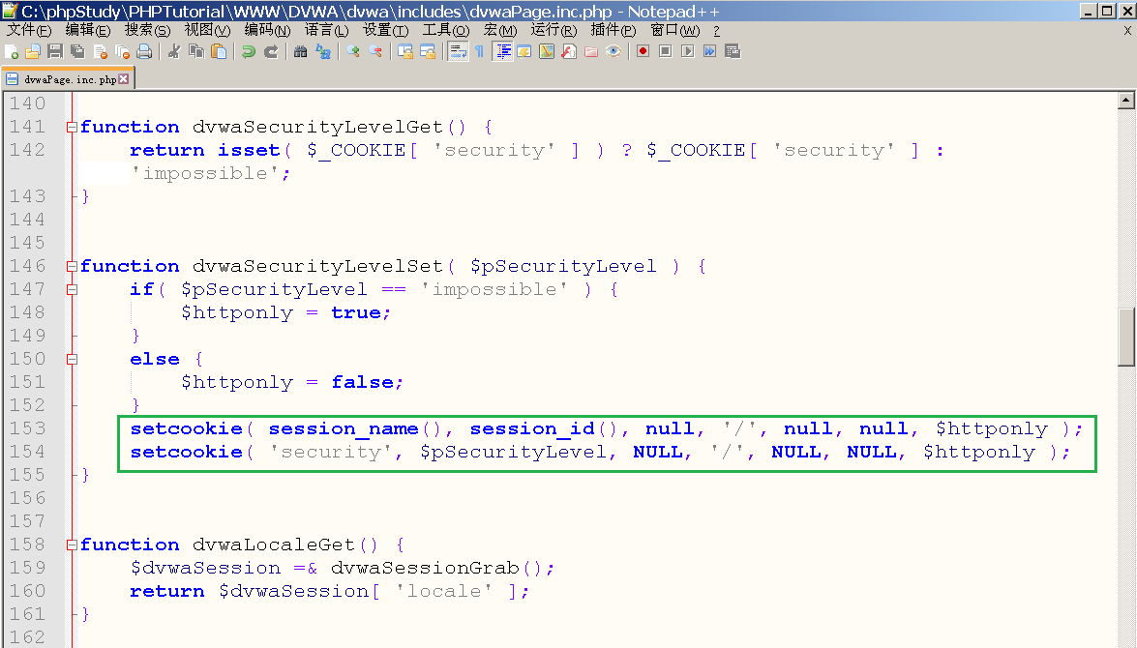Open the 运行(R) menu
1137x648 pixels.
click(554, 30)
